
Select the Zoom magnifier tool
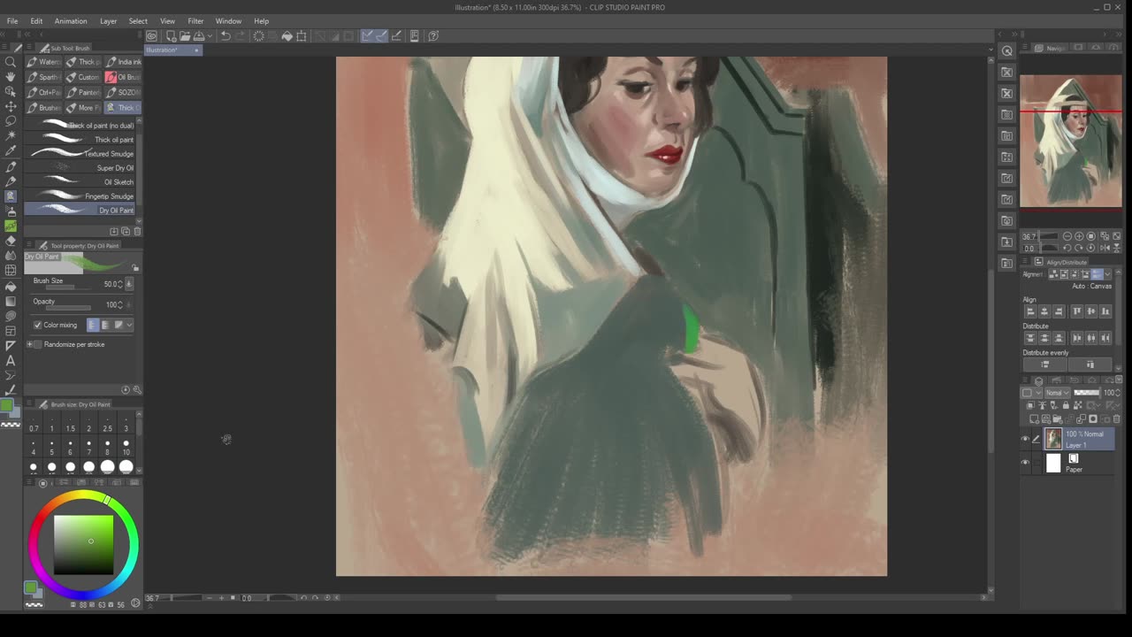(11, 62)
